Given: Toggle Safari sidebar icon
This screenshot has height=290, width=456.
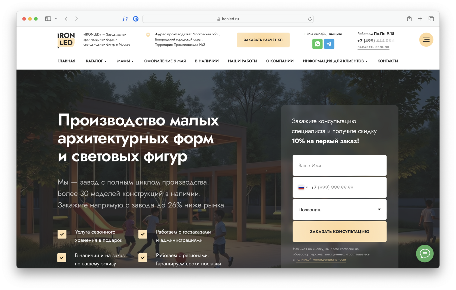Looking at the screenshot, I should pos(48,19).
